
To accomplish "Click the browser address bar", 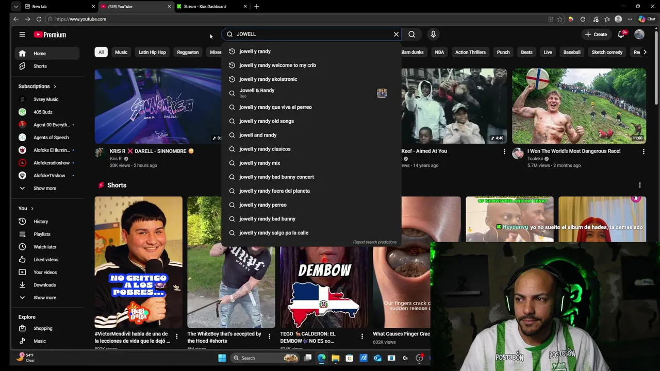I will tap(294, 19).
